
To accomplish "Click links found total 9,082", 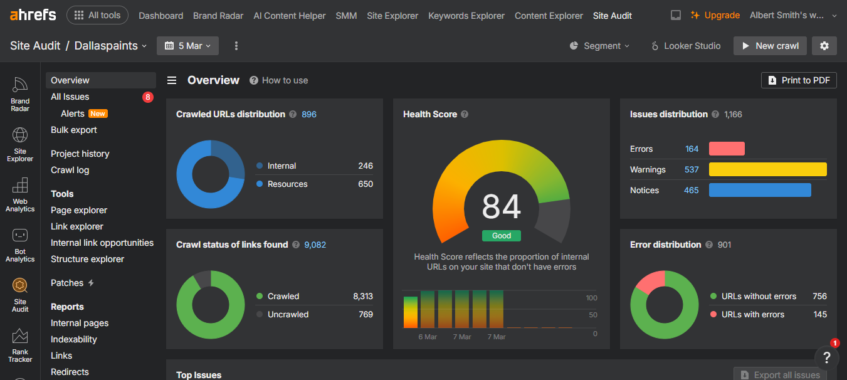I will point(315,245).
